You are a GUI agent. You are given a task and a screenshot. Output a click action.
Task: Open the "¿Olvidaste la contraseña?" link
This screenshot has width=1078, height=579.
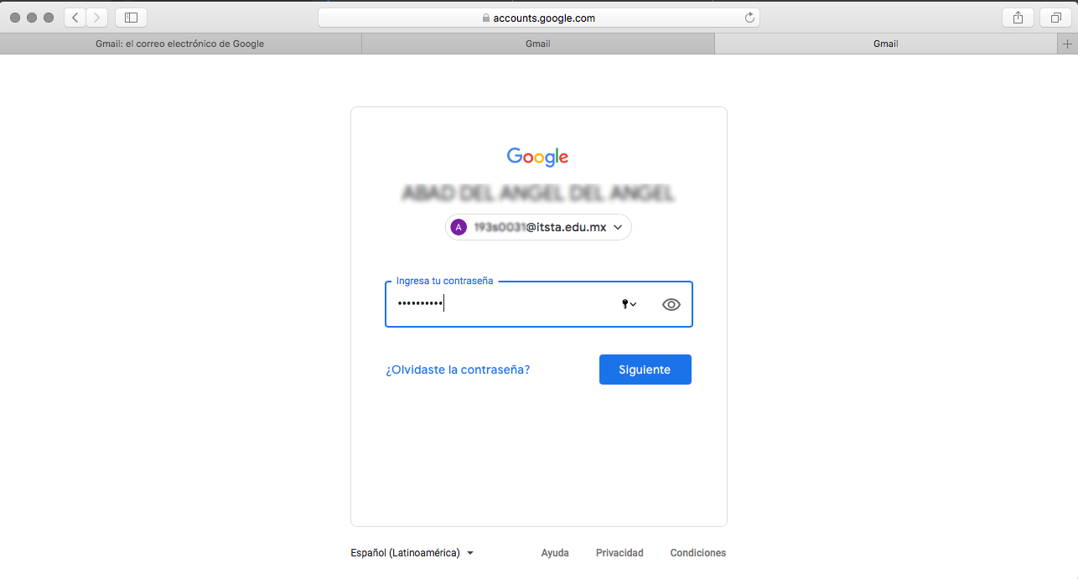coord(458,370)
